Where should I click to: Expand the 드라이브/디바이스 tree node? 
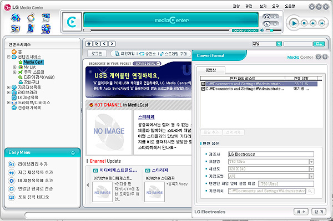tap(9, 102)
